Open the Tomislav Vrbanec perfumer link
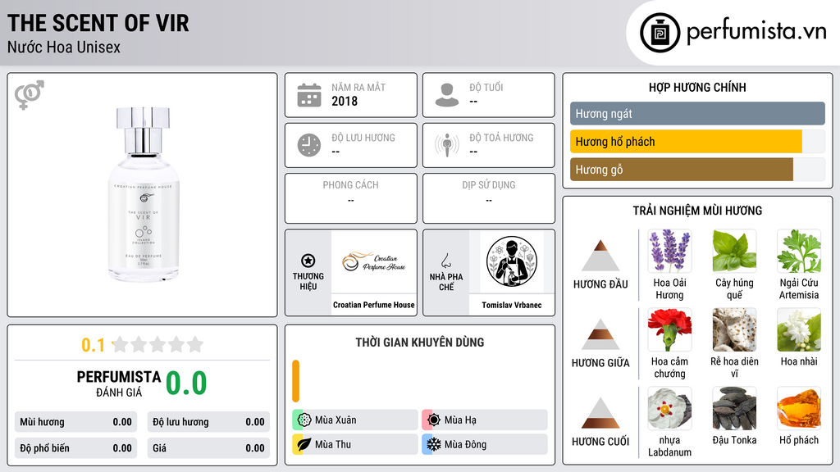Screen dimensions: 840x472 pos(512,305)
